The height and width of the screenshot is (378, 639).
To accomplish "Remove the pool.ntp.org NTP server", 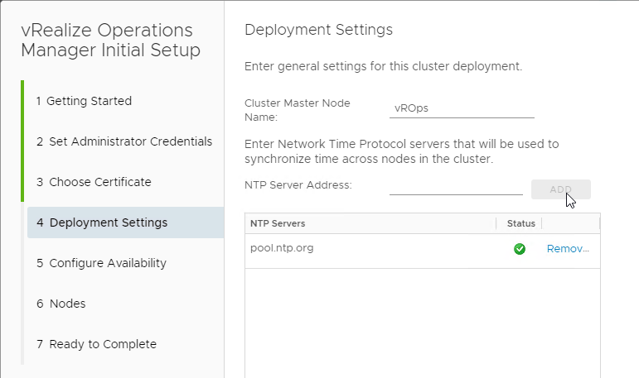I will (x=568, y=249).
